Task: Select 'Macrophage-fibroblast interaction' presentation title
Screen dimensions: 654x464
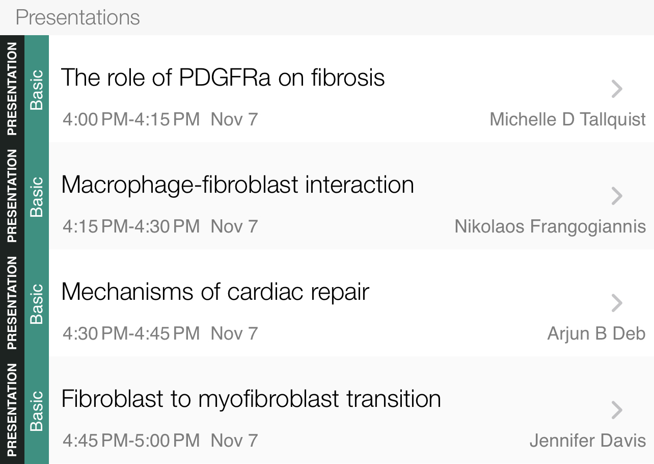Action: (x=237, y=185)
